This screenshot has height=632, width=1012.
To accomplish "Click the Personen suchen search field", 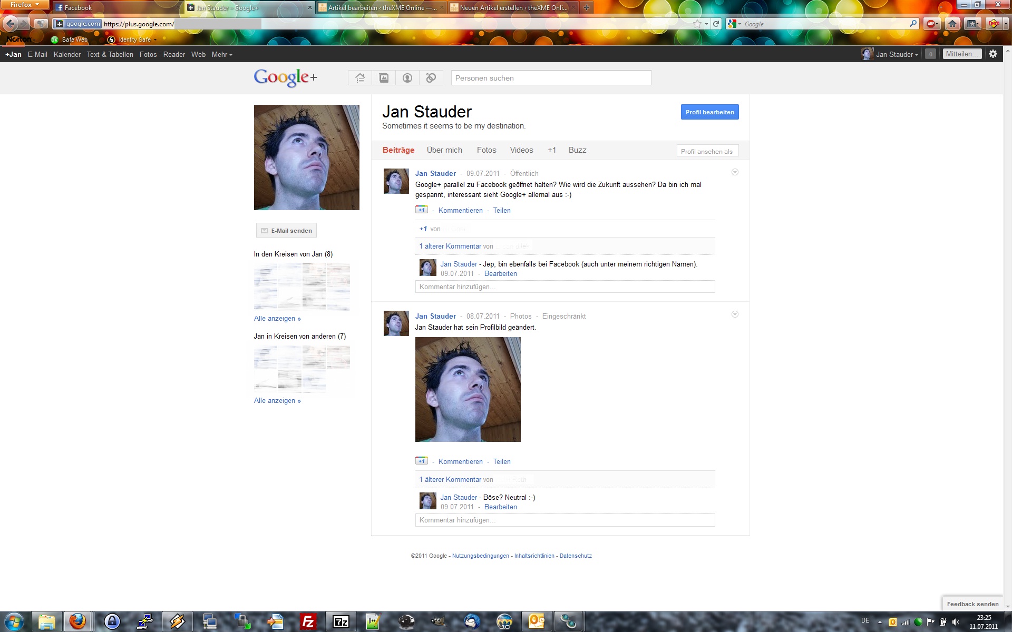I will (551, 78).
